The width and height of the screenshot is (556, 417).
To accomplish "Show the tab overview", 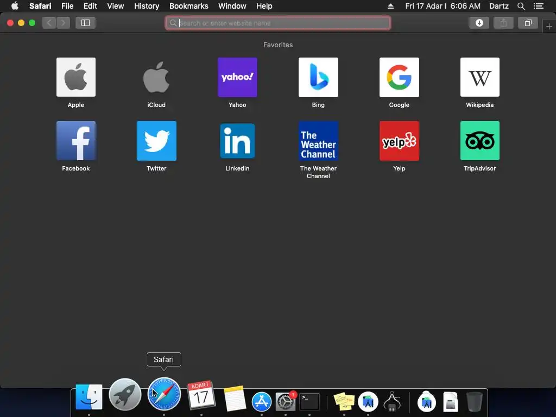I will point(528,23).
